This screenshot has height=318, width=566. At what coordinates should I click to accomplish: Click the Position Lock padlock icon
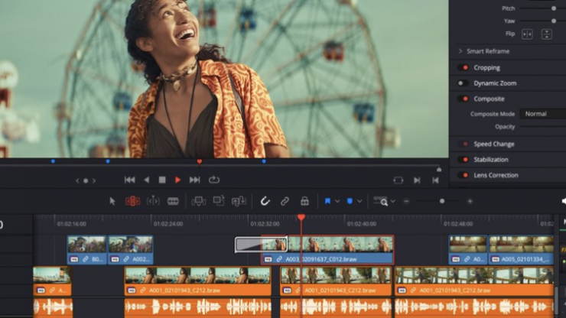[x=304, y=201]
